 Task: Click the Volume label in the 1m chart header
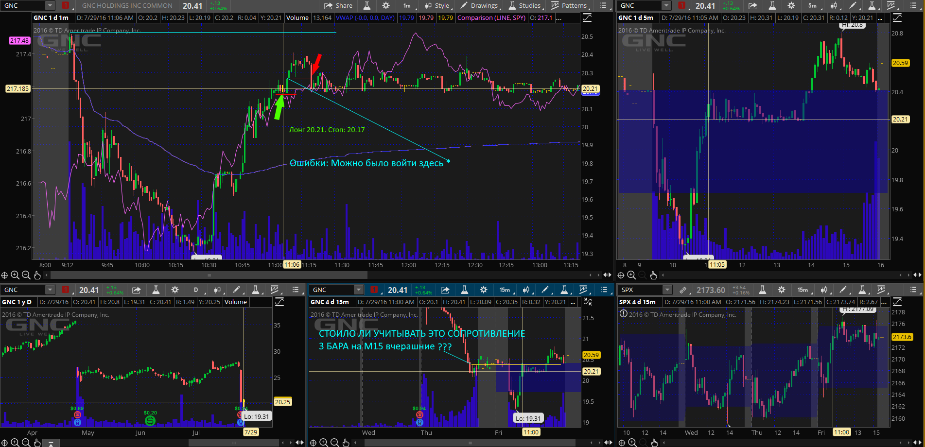(297, 17)
